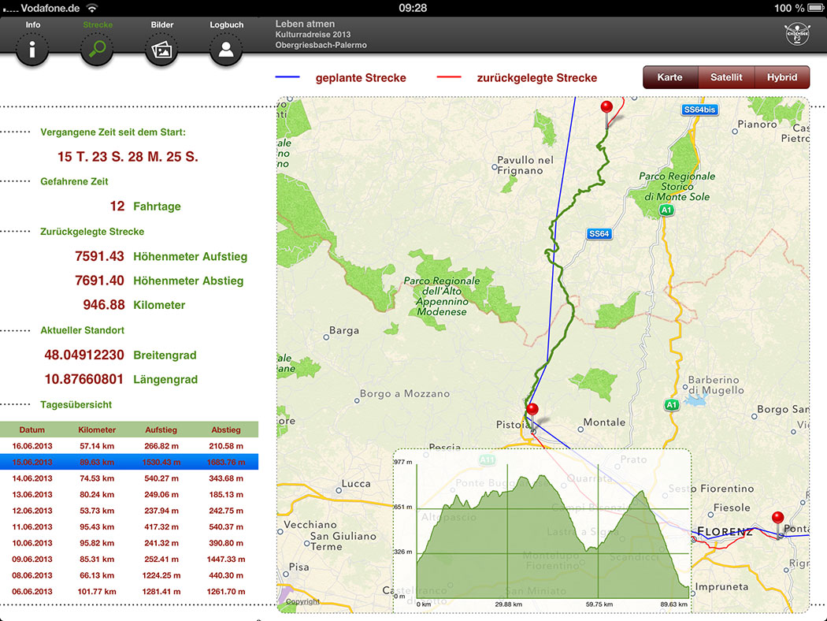
Task: Select the 08.06.2013 day row
Action: coord(129,575)
